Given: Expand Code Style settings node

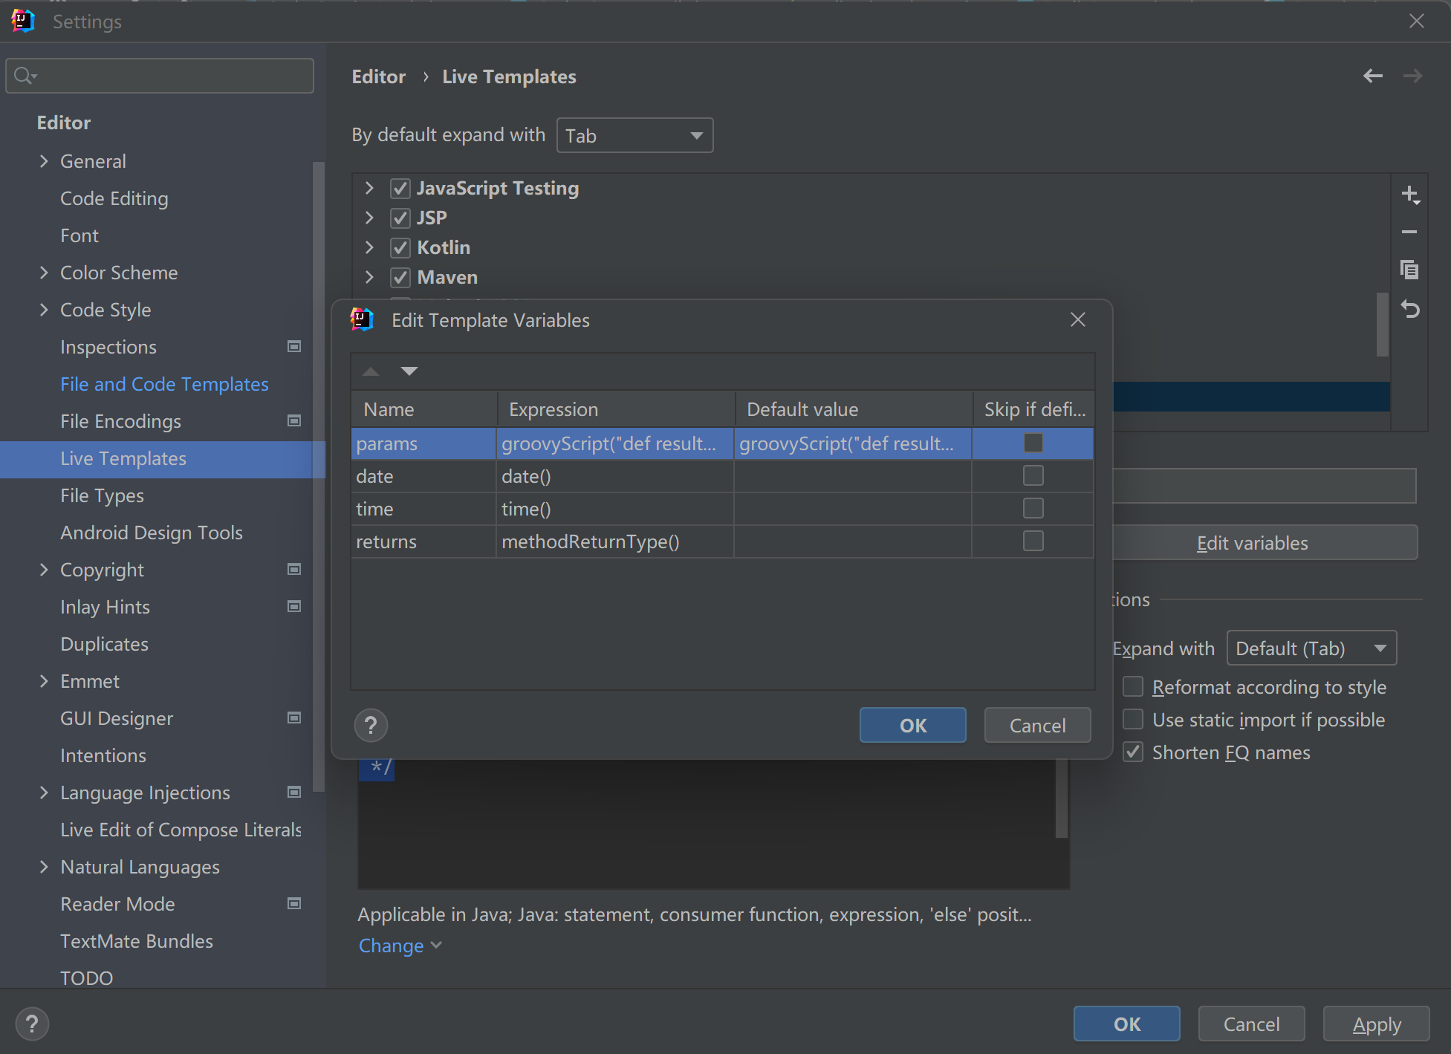Looking at the screenshot, I should [44, 310].
